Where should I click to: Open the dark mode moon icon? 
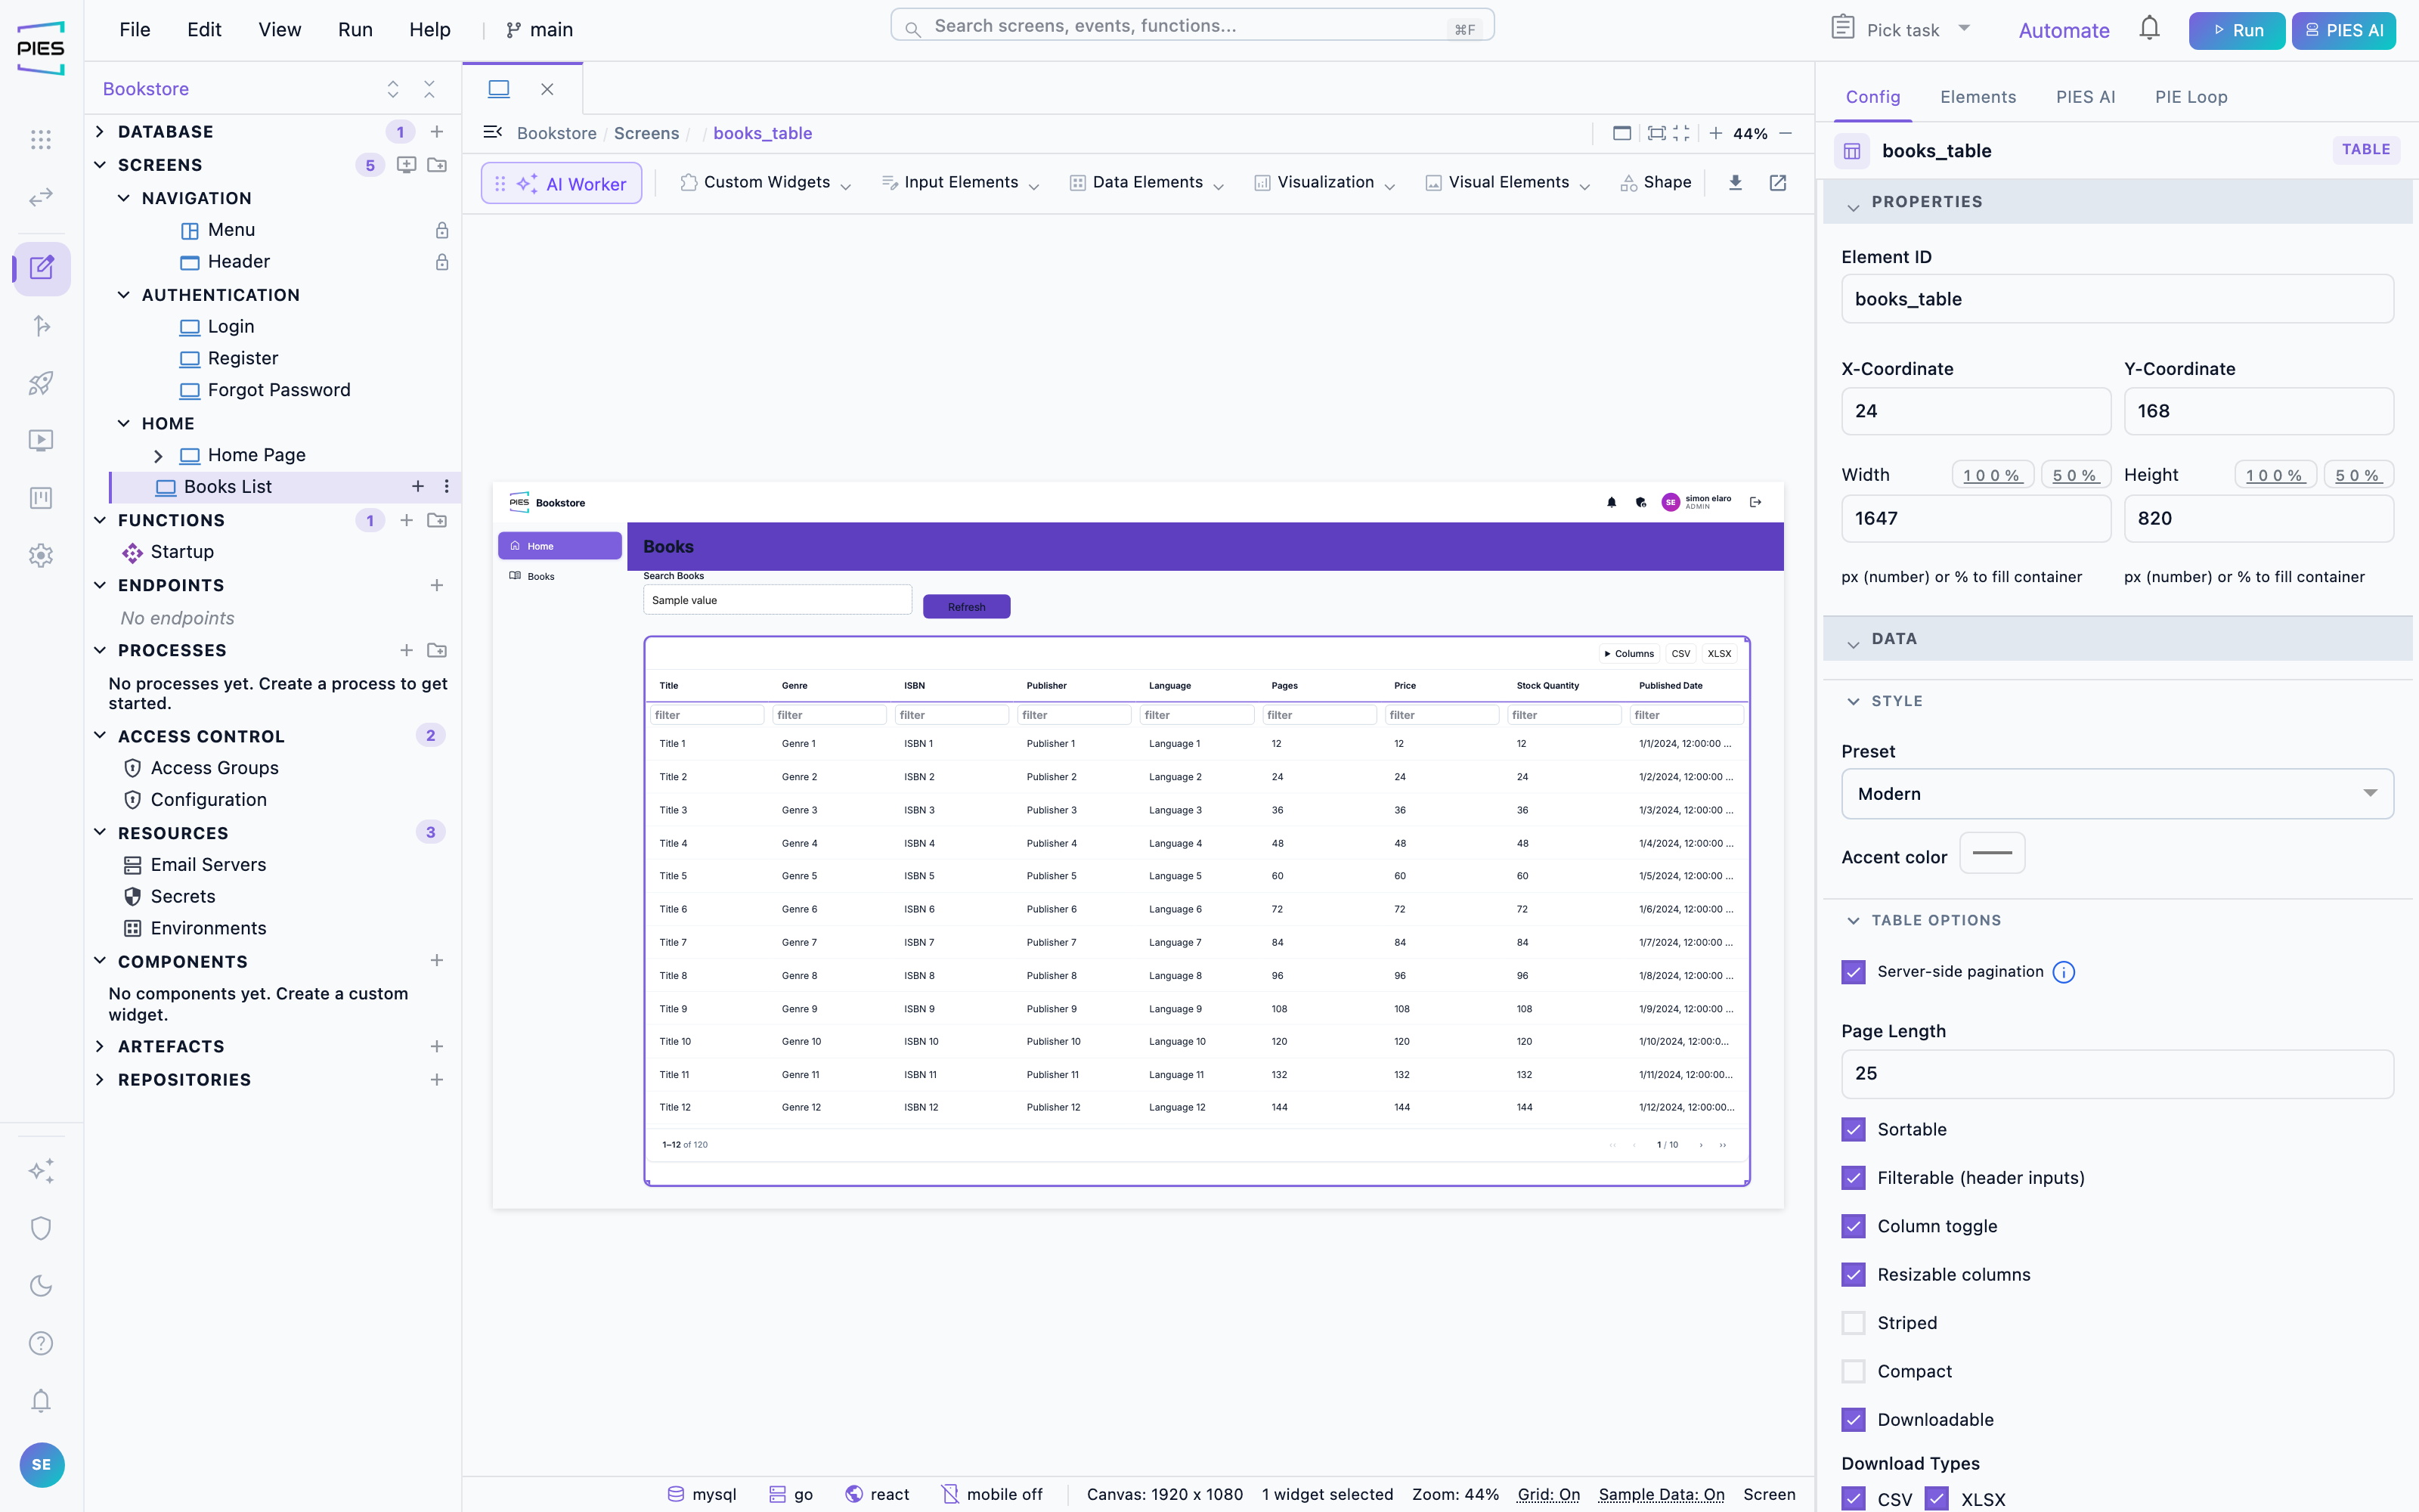[41, 1285]
